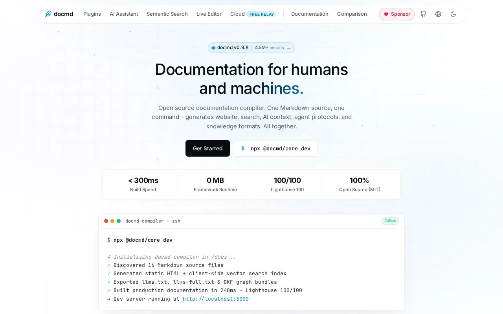Click the 'Exported llms.txt' terminal line
The height and width of the screenshot is (314, 503).
coord(192,282)
